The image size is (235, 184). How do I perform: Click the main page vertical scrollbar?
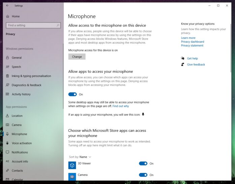click(x=231, y=48)
